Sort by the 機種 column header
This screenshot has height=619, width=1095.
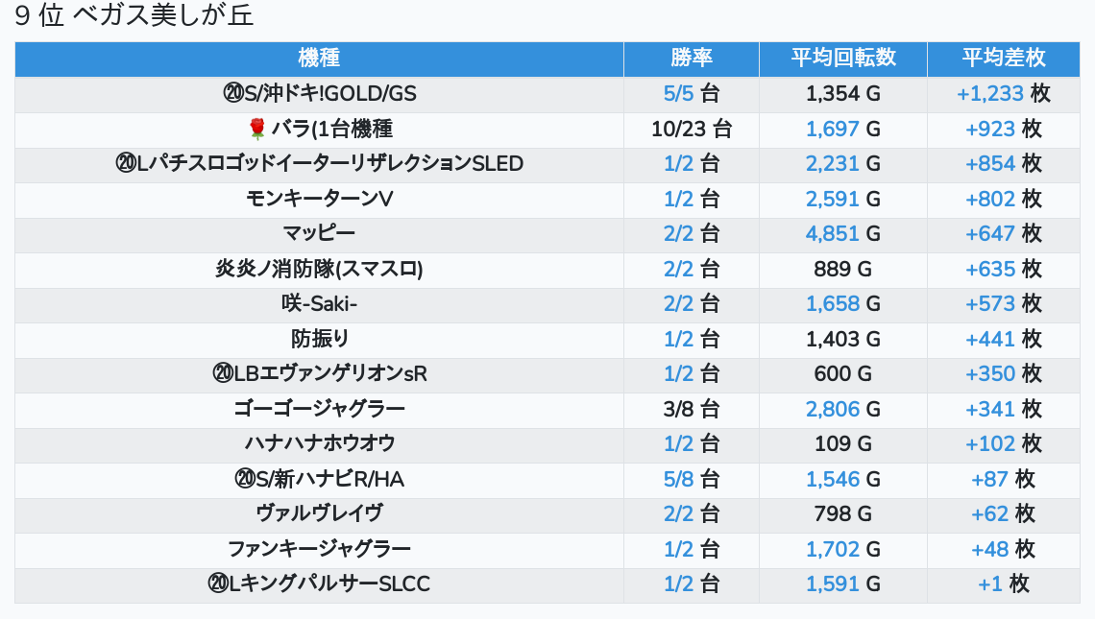click(319, 59)
